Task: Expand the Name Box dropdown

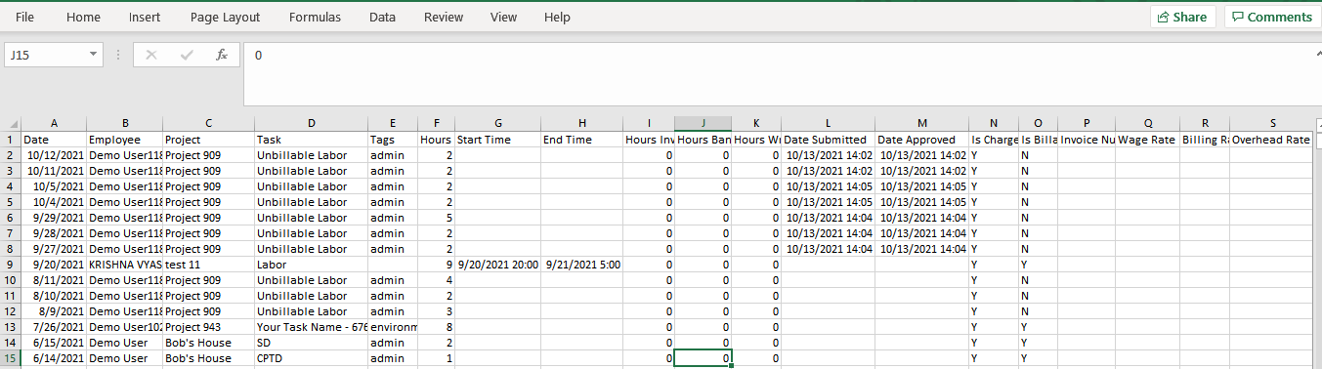Action: [x=94, y=56]
